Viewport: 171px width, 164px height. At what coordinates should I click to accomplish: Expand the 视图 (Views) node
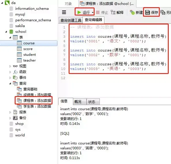coord(10,66)
